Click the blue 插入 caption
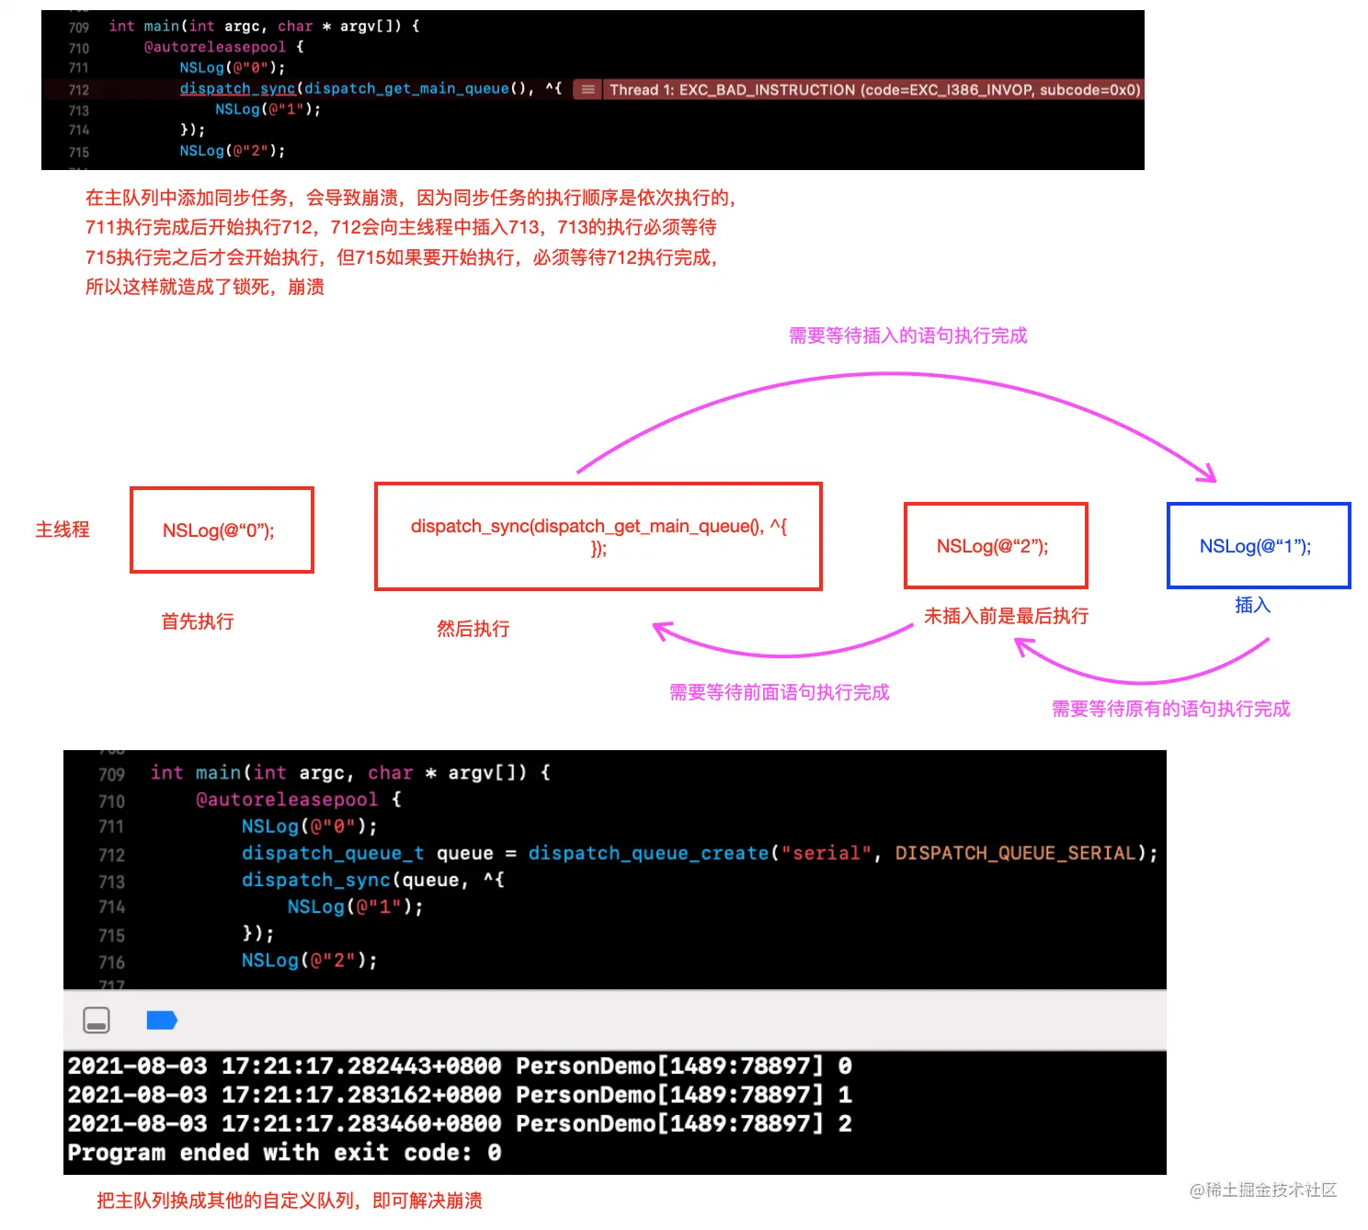 1253,605
